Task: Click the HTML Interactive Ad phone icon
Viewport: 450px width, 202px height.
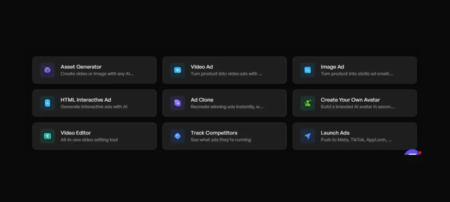Action: point(47,103)
